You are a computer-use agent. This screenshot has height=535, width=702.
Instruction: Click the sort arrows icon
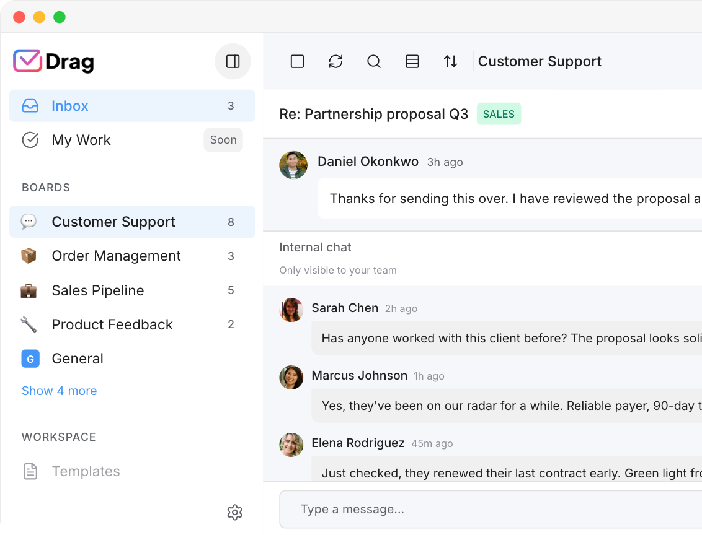click(x=450, y=61)
